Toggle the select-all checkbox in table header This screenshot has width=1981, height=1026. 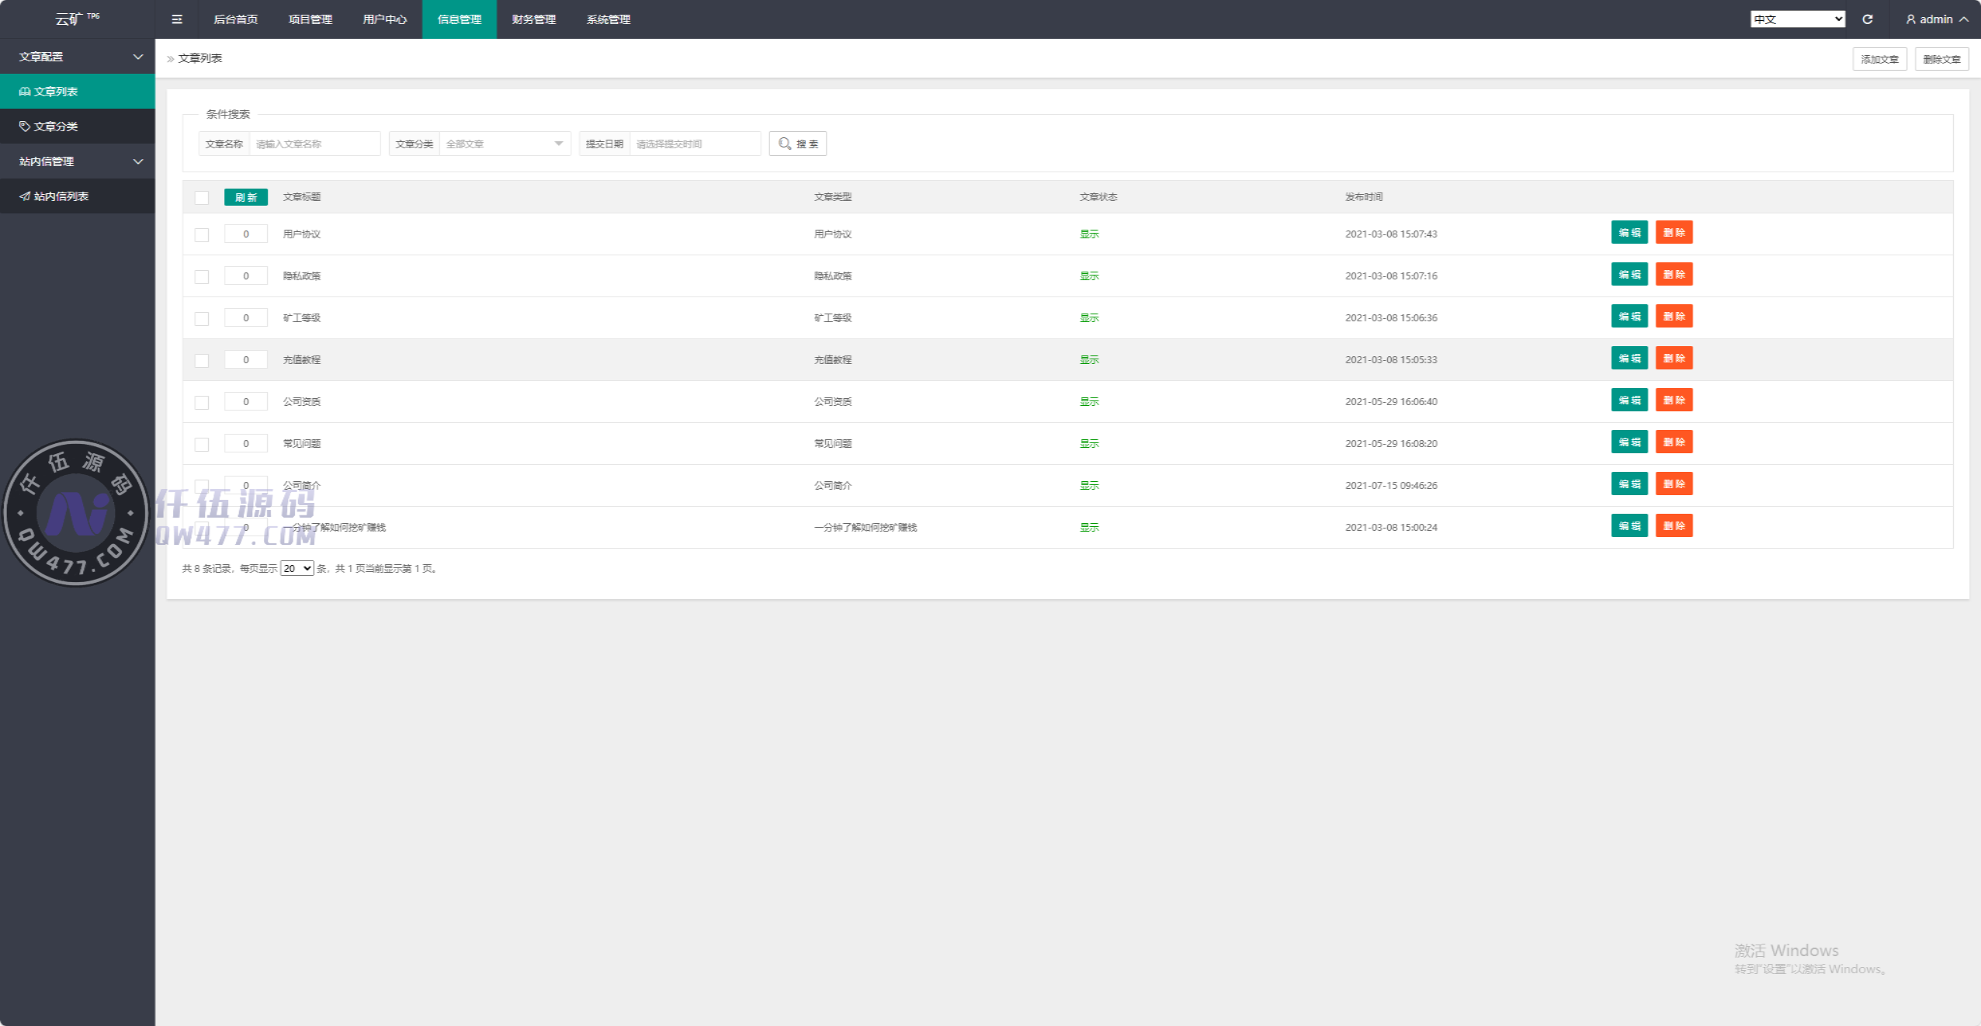pos(202,197)
